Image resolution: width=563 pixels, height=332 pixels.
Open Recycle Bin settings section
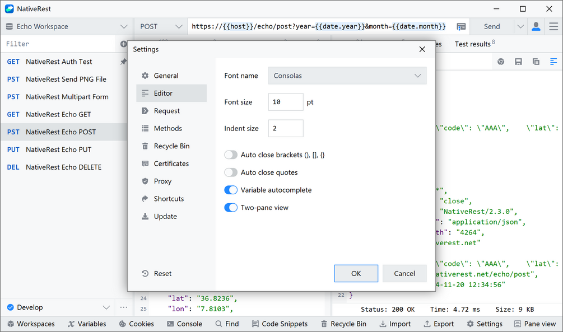(x=171, y=146)
